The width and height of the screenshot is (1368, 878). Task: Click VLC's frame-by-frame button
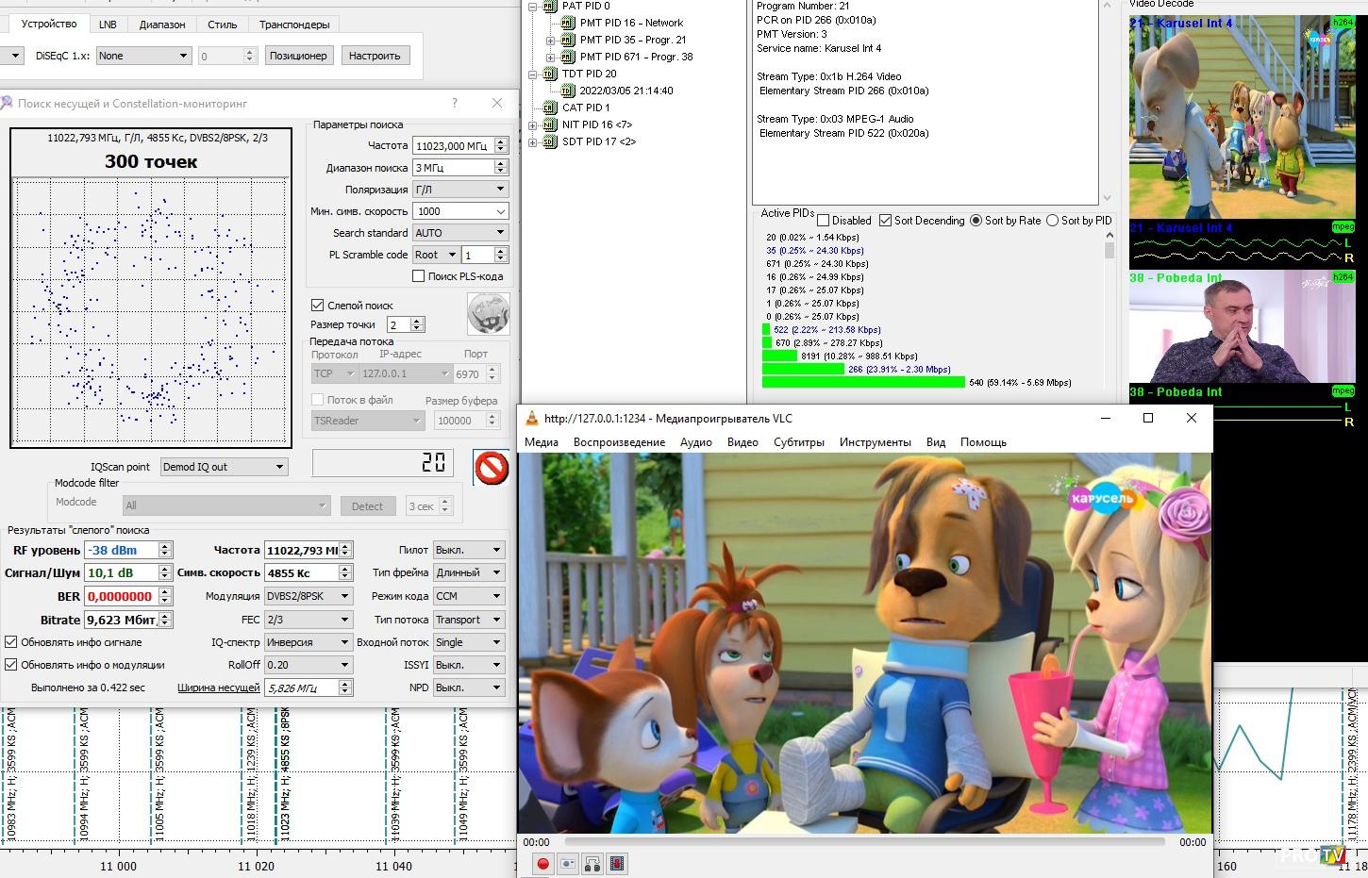[x=617, y=863]
